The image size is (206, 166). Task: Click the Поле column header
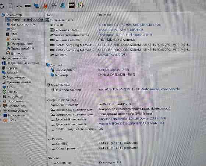(49, 15)
